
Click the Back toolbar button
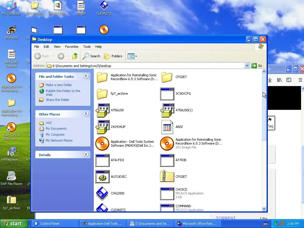(x=42, y=56)
